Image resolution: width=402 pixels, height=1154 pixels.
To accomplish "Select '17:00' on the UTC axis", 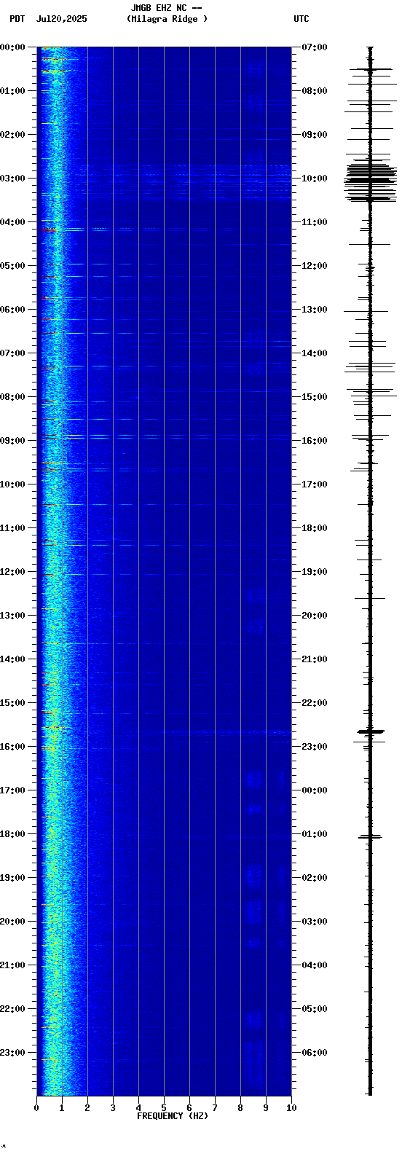I will pos(315,484).
